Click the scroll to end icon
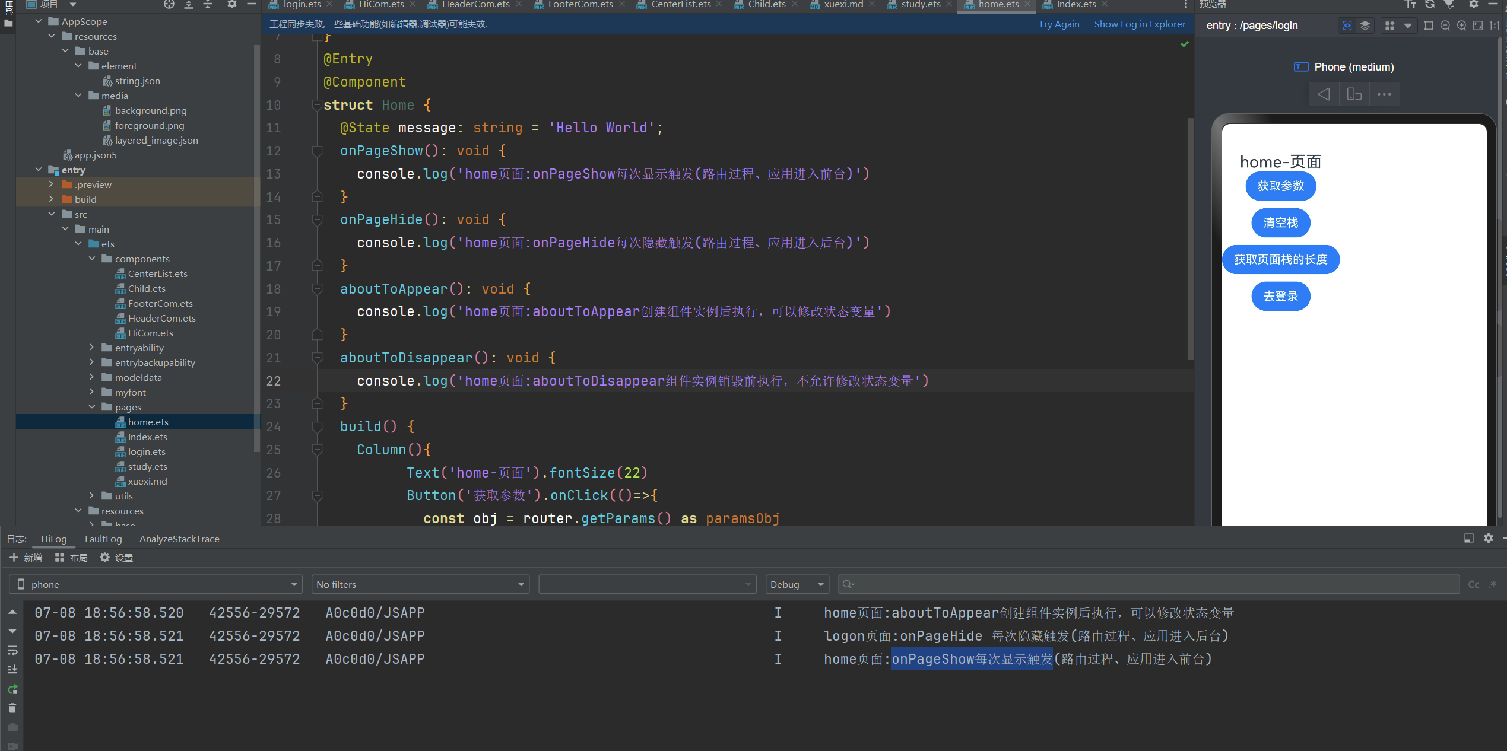Screen dimensions: 1507x751 coord(12,670)
